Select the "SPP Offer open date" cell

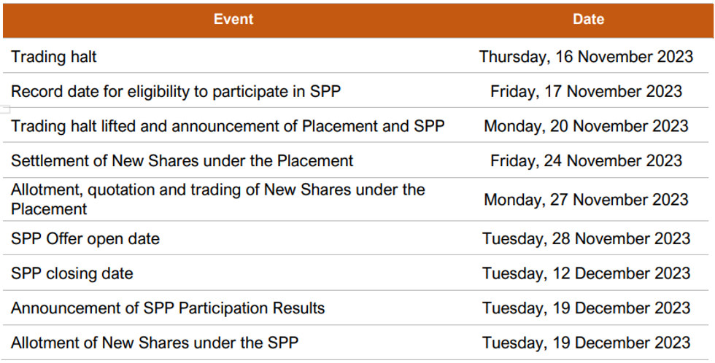point(85,238)
